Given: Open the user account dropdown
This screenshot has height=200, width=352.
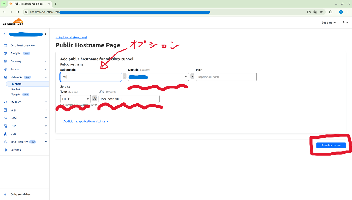Looking at the screenshot, I should coord(345,23).
